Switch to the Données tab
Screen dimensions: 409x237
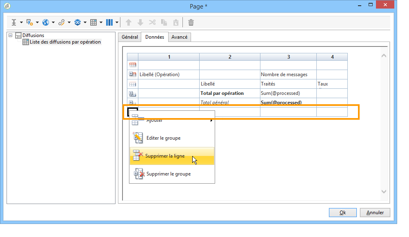[155, 37]
